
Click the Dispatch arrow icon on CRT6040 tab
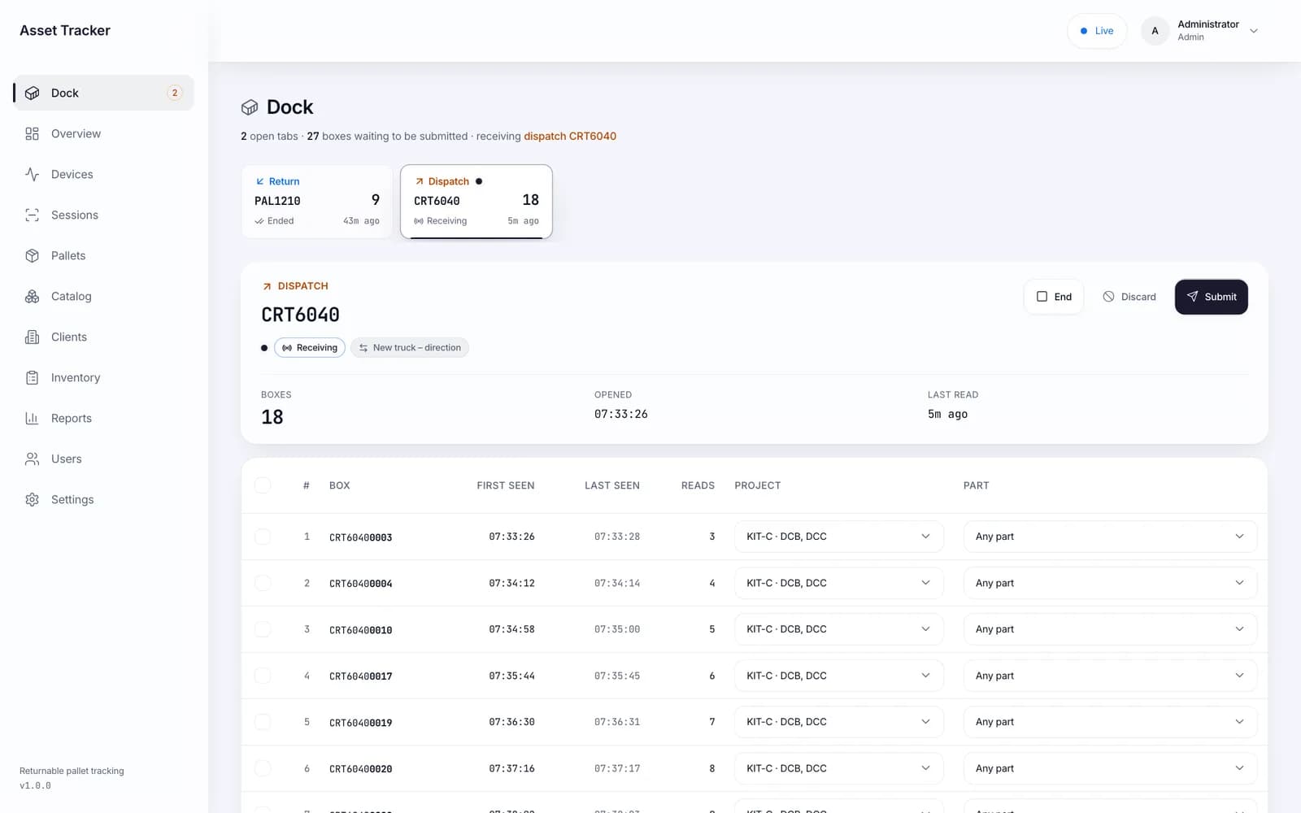click(420, 181)
